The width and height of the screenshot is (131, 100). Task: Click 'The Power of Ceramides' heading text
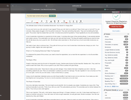coord(33,81)
